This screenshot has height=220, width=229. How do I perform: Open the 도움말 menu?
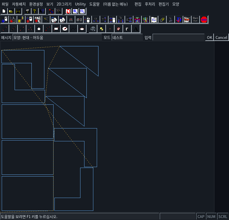[94, 4]
